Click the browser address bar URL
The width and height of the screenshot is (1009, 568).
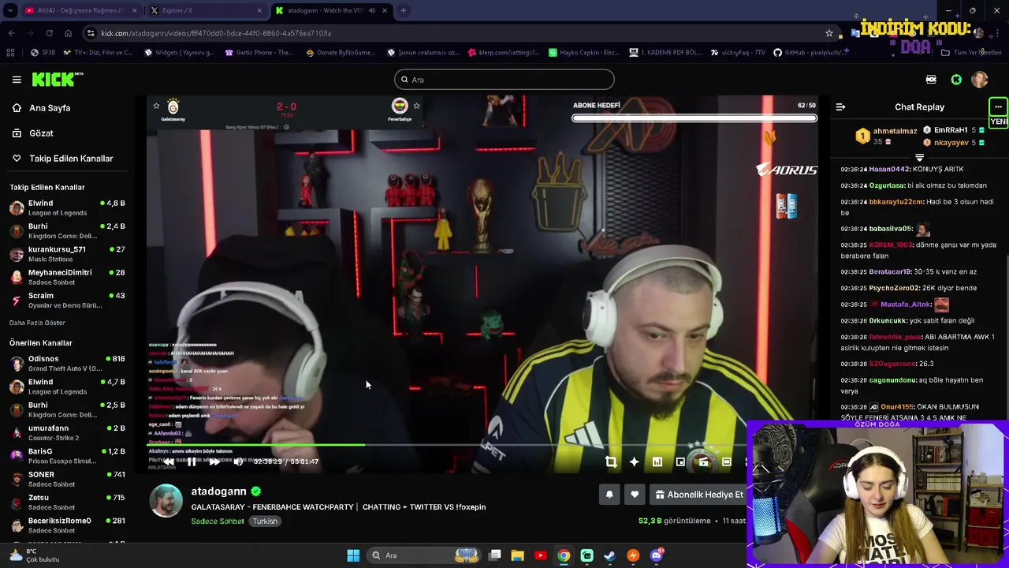216,33
